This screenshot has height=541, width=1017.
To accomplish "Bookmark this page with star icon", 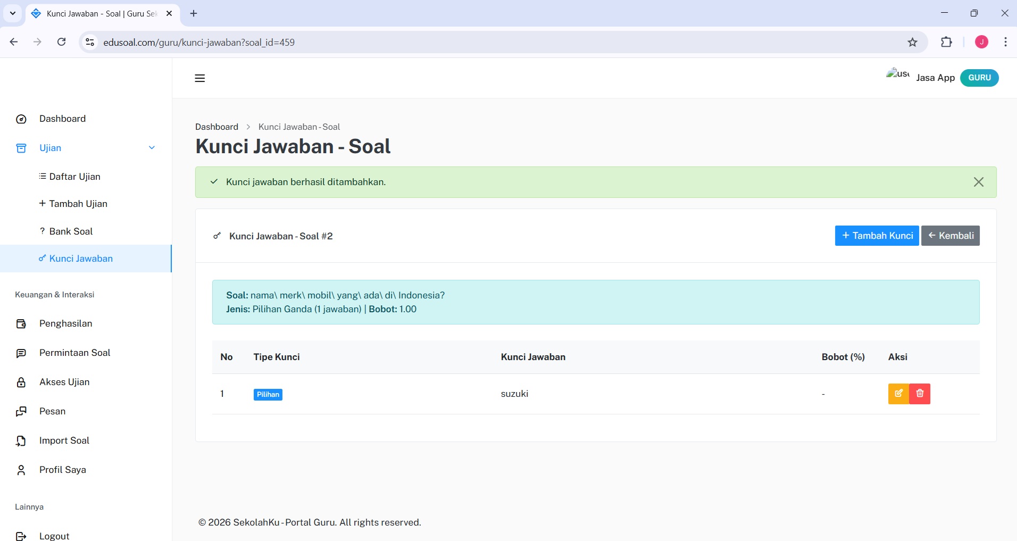I will pos(912,42).
